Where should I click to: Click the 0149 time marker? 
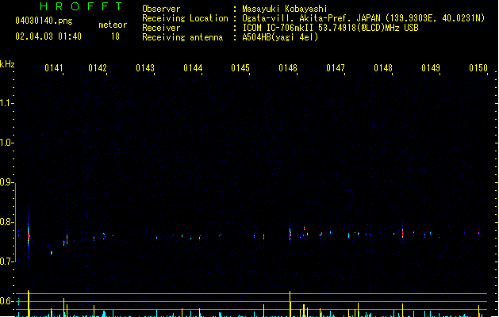click(x=431, y=68)
